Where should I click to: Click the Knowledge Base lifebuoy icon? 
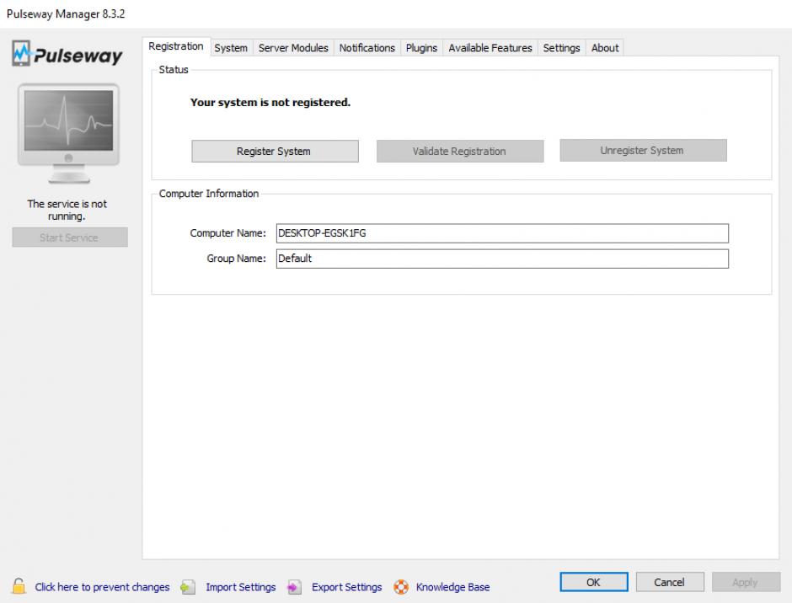(x=401, y=587)
